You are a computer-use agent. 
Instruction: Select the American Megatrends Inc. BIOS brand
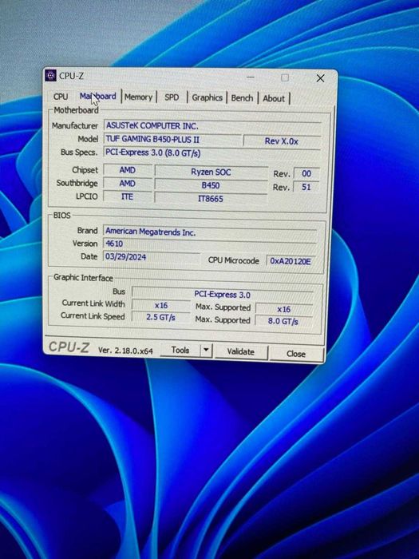tap(210, 232)
